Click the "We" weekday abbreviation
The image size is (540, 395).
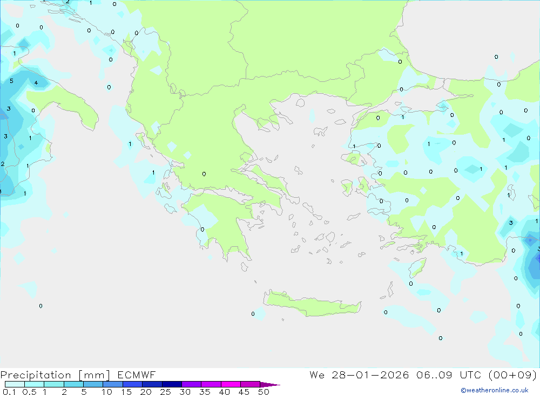click(x=317, y=375)
